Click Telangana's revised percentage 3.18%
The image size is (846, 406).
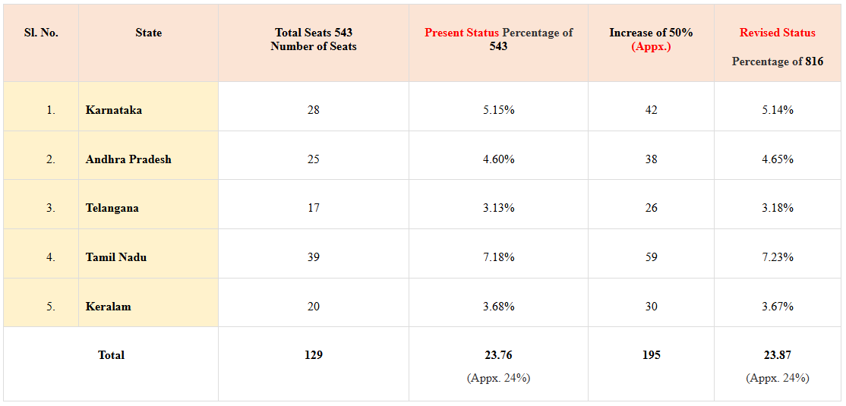[x=778, y=208]
